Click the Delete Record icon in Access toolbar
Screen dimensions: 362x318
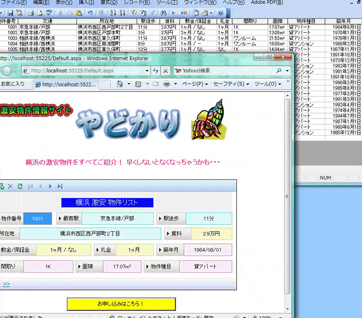[184, 13]
